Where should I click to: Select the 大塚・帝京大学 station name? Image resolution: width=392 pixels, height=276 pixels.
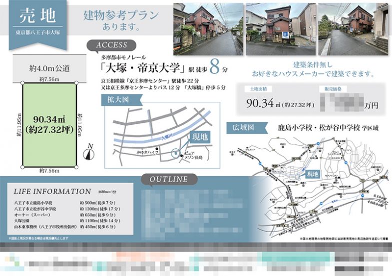pyautogui.click(x=142, y=68)
